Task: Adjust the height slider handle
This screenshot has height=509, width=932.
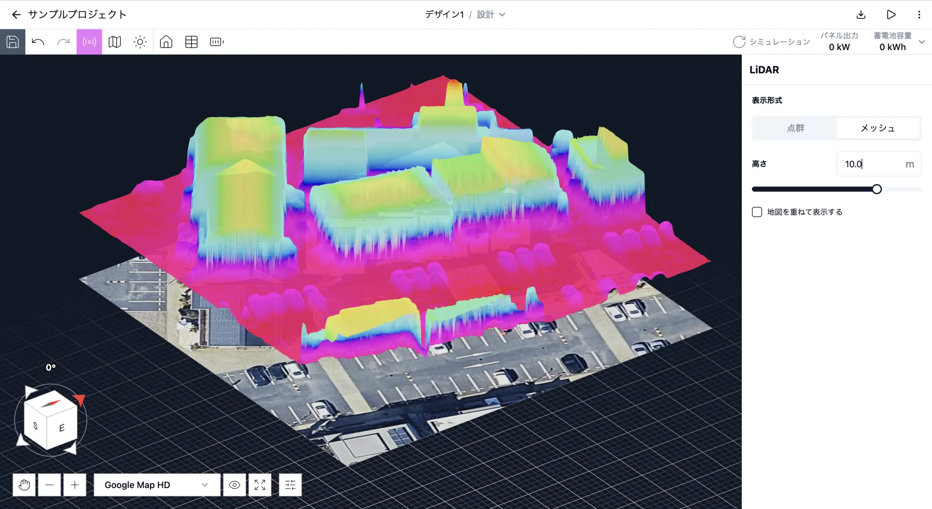Action: pos(877,189)
